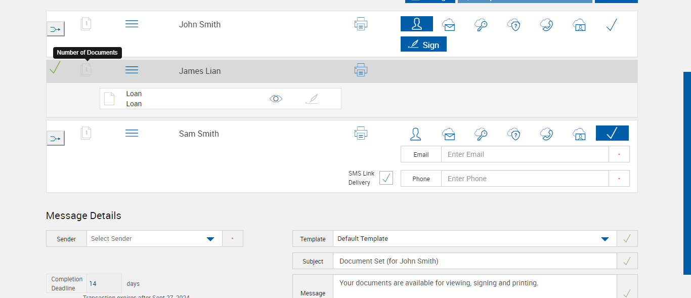
Task: View the Loan document with the eye icon
Action: [276, 99]
